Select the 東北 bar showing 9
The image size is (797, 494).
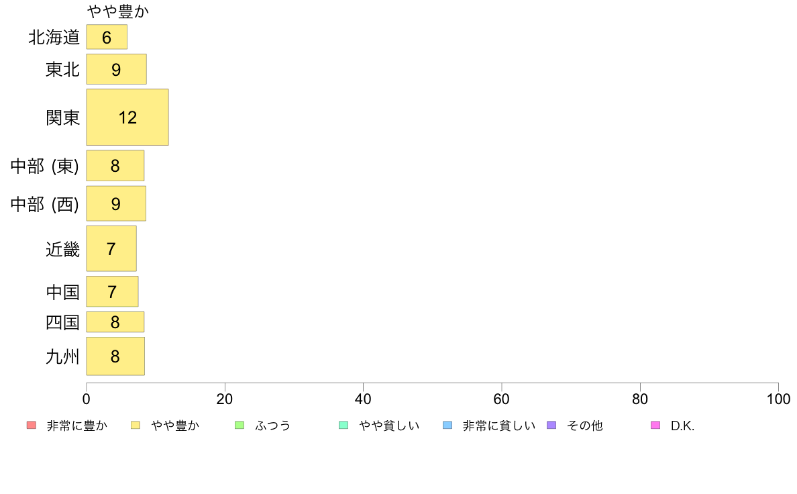[x=117, y=69]
